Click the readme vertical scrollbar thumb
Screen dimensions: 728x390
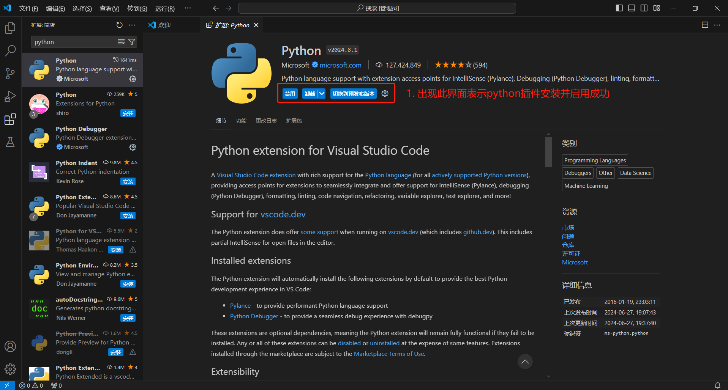pyautogui.click(x=548, y=152)
